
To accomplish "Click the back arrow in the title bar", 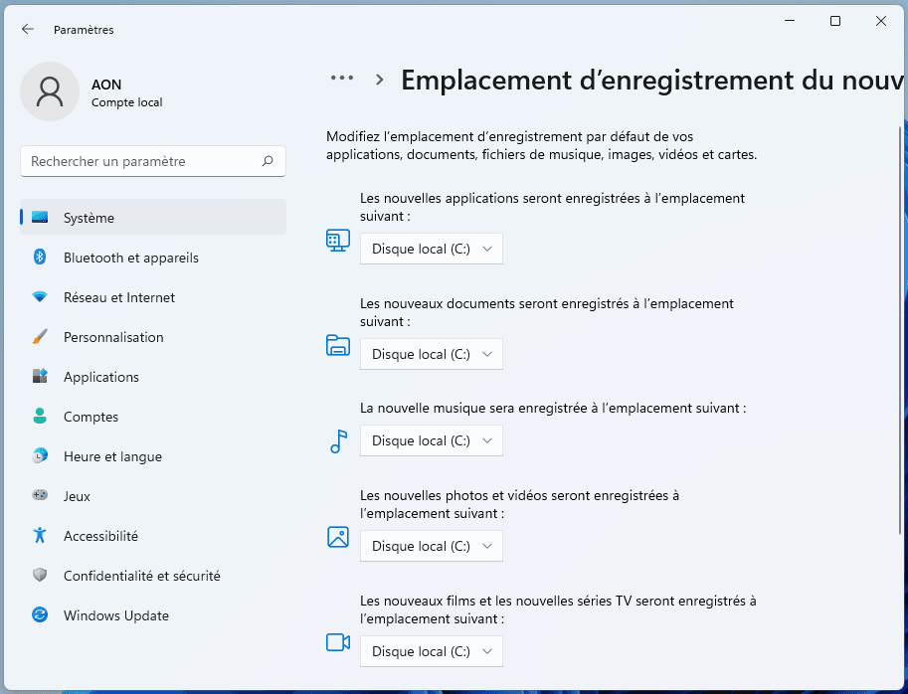I will point(28,30).
